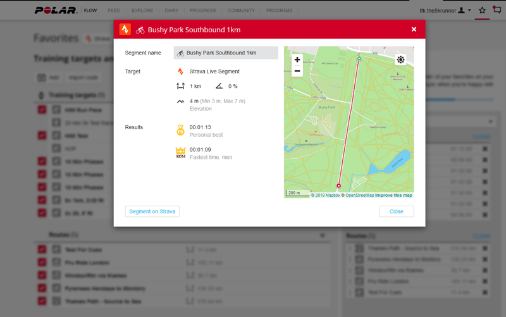Click the Polar logo
This screenshot has height=317, width=506.
pyautogui.click(x=56, y=10)
